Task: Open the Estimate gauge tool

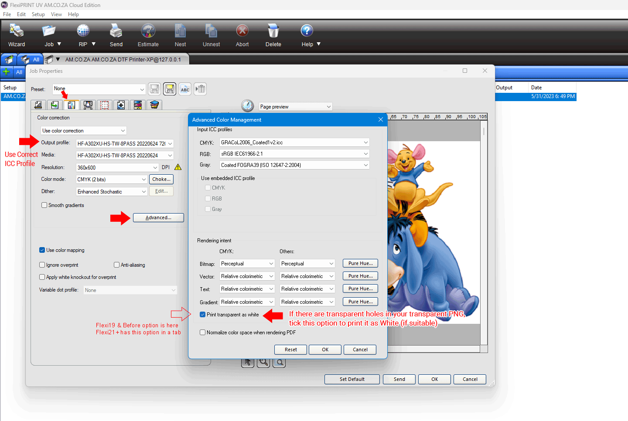Action: click(x=148, y=31)
